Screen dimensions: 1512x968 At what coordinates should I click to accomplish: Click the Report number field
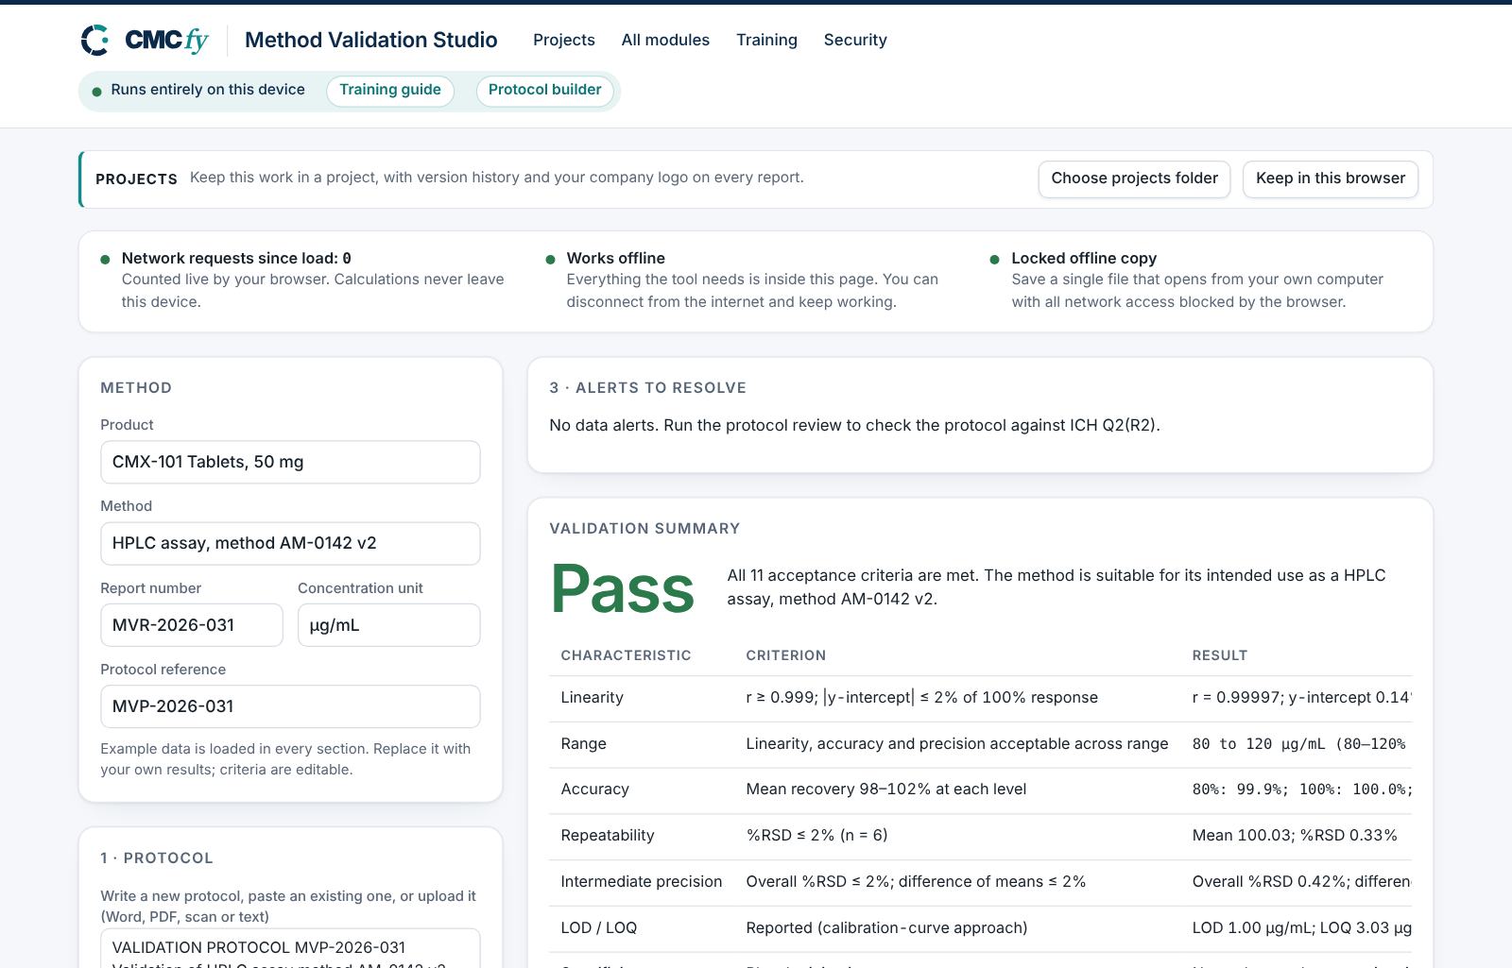(x=192, y=625)
